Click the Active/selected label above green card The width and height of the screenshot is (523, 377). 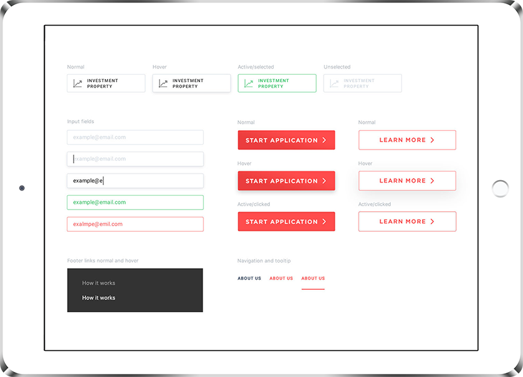coord(256,67)
